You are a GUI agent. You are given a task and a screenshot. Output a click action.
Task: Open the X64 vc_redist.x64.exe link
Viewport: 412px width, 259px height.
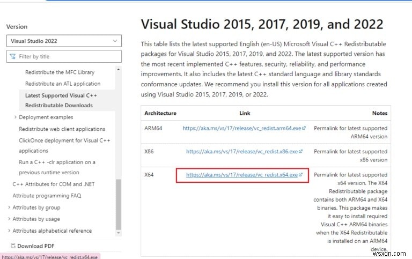(242, 175)
